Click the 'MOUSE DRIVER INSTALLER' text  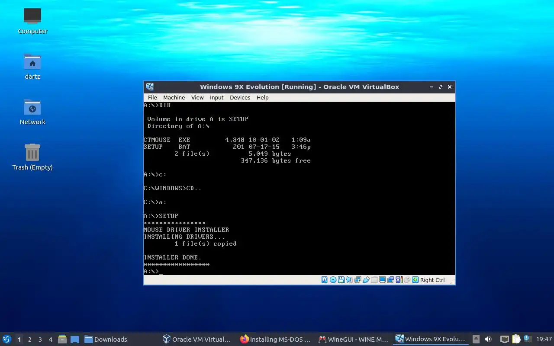coord(186,230)
